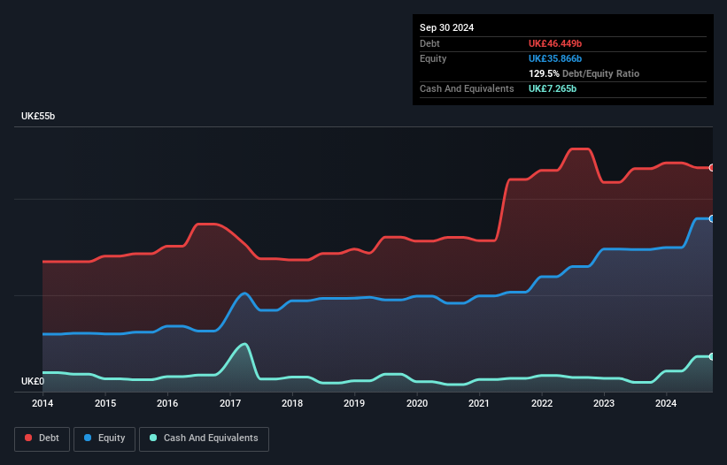Click the UK£55b y-axis label
This screenshot has width=727, height=465.
[x=38, y=116]
